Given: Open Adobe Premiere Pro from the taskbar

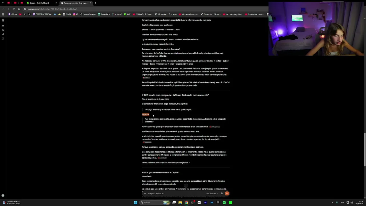Looking at the screenshot, I should point(205,203).
